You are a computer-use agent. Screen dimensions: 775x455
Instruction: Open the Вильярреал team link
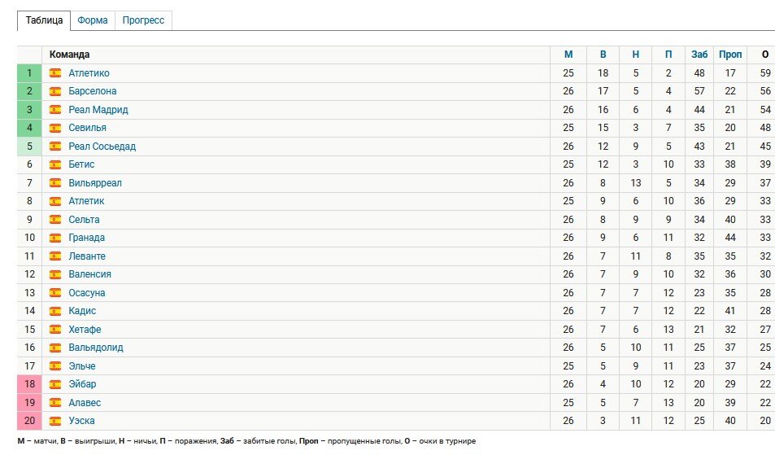click(x=95, y=182)
